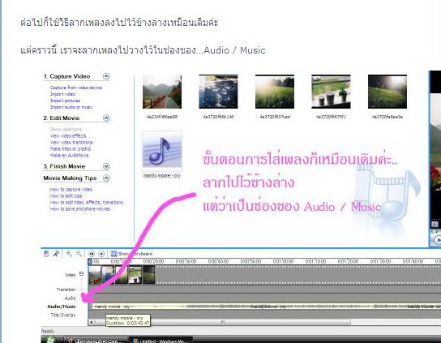The image size is (441, 343).
Task: Select the mandy moore music note clip
Action: point(162,150)
